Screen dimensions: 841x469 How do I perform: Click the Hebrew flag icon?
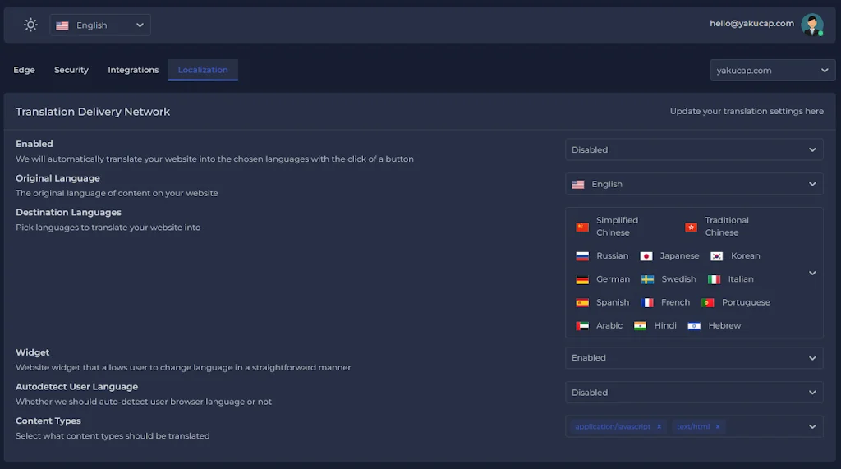pyautogui.click(x=694, y=326)
